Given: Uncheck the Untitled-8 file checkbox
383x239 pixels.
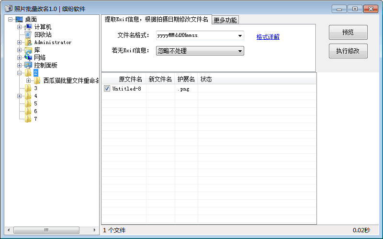Looking at the screenshot, I should pos(107,89).
